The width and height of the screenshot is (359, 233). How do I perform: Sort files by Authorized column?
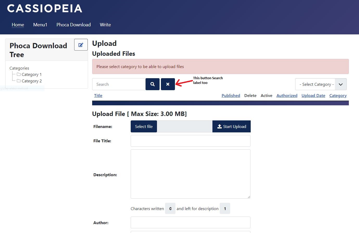287,95
